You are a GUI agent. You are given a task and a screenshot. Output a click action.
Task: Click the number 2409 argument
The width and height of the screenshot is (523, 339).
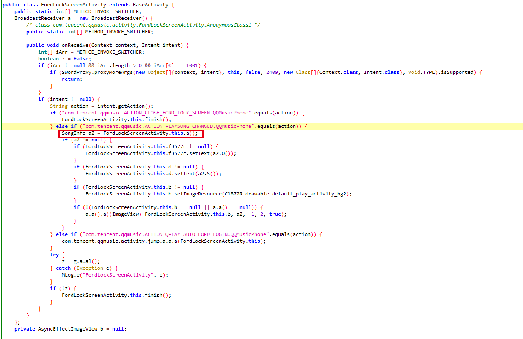click(x=272, y=72)
